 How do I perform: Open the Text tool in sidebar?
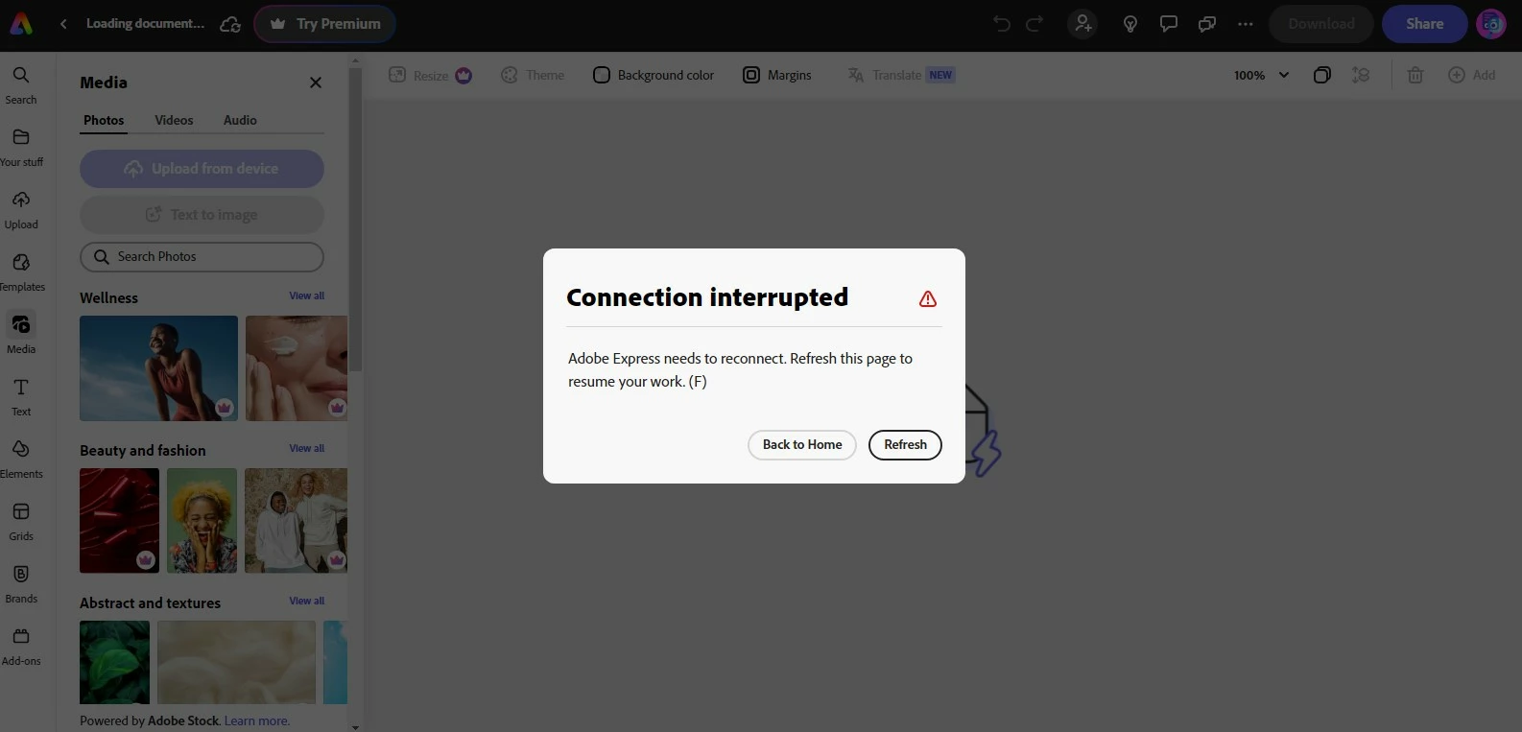tap(21, 396)
